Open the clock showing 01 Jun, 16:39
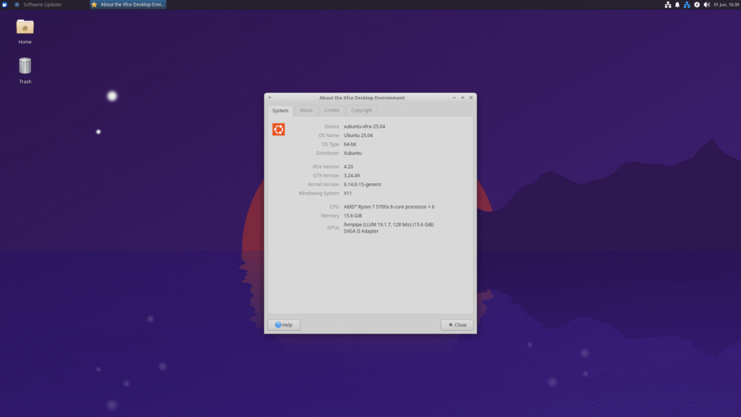The width and height of the screenshot is (741, 417). (x=726, y=5)
